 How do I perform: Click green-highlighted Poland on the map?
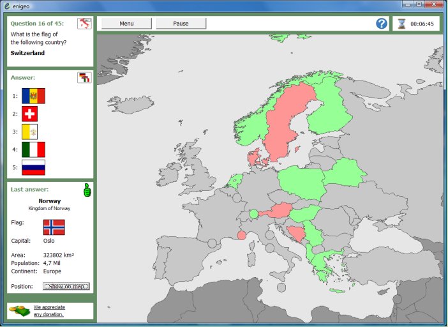coord(302,183)
